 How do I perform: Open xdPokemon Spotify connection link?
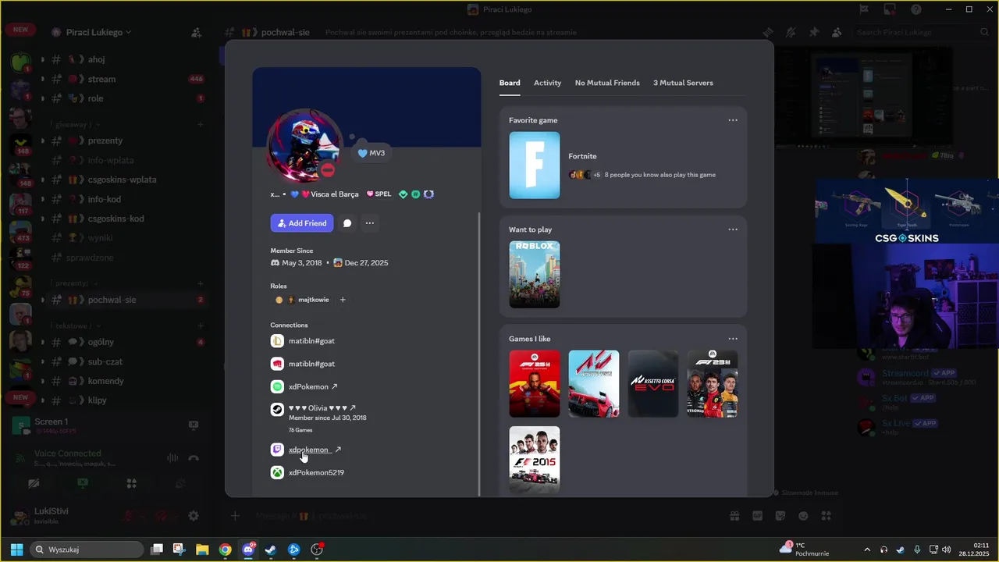(313, 386)
